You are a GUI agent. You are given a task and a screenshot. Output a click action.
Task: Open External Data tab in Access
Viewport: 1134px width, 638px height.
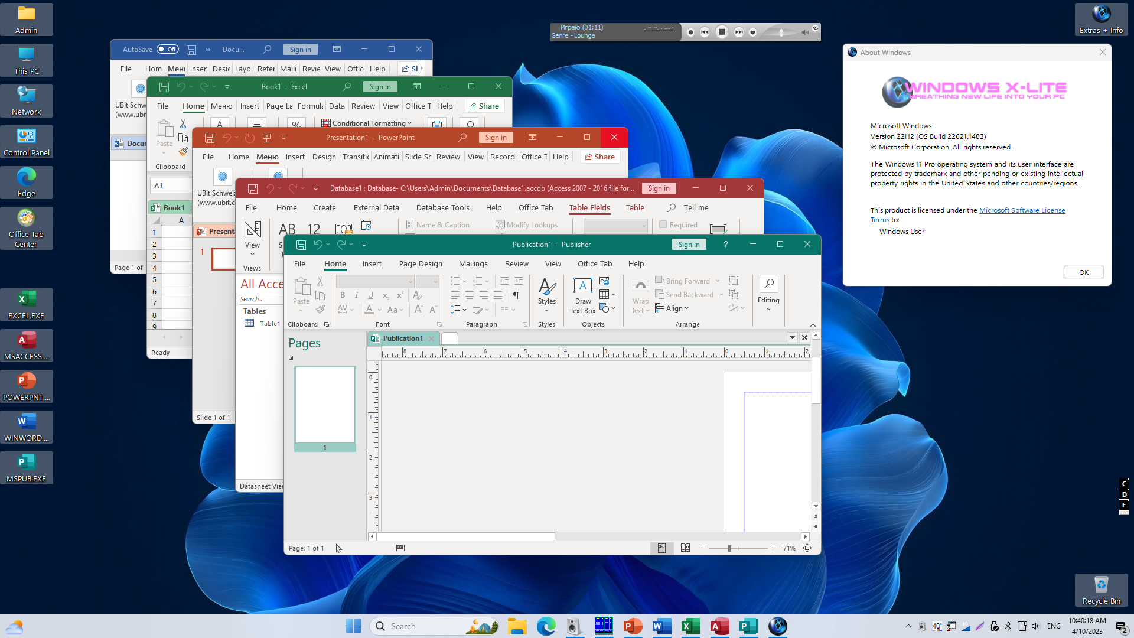tap(376, 208)
